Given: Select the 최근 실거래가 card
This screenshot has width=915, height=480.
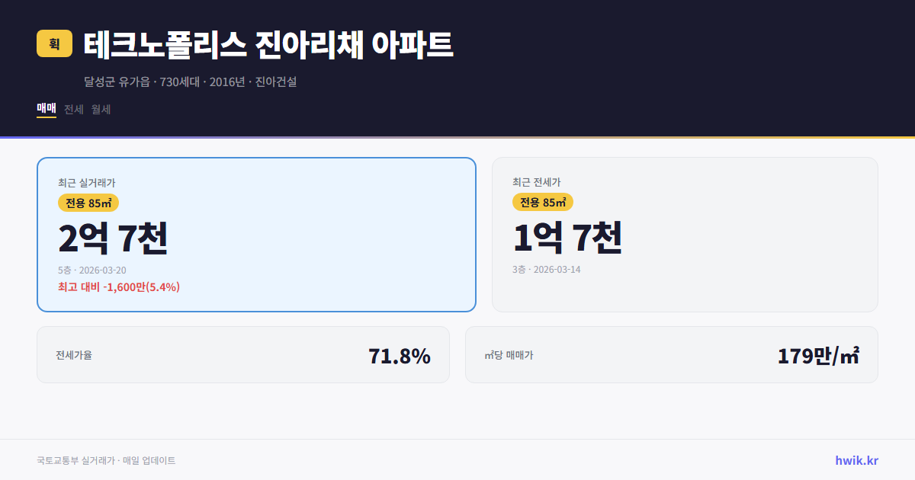Looking at the screenshot, I should pyautogui.click(x=255, y=235).
